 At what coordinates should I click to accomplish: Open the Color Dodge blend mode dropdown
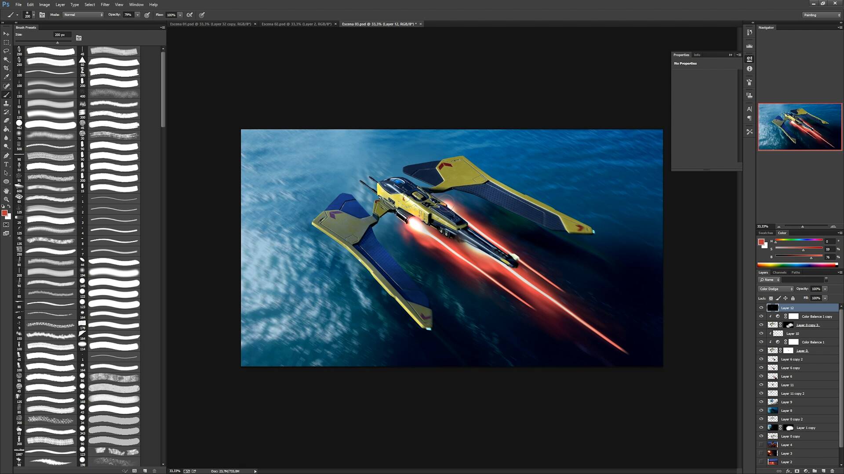point(776,289)
